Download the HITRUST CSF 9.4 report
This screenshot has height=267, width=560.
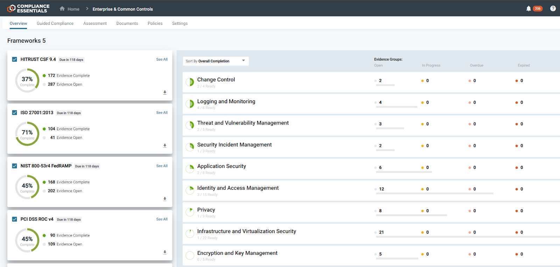[x=165, y=93]
